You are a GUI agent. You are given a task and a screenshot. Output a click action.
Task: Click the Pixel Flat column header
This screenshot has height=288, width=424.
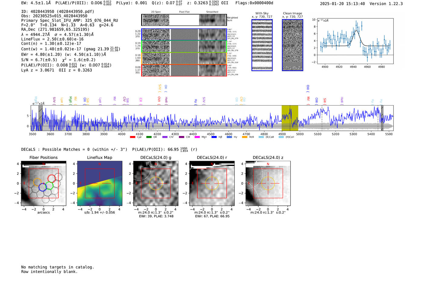184,12
